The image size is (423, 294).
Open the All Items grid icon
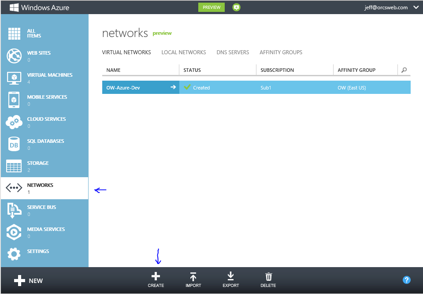[x=14, y=33]
